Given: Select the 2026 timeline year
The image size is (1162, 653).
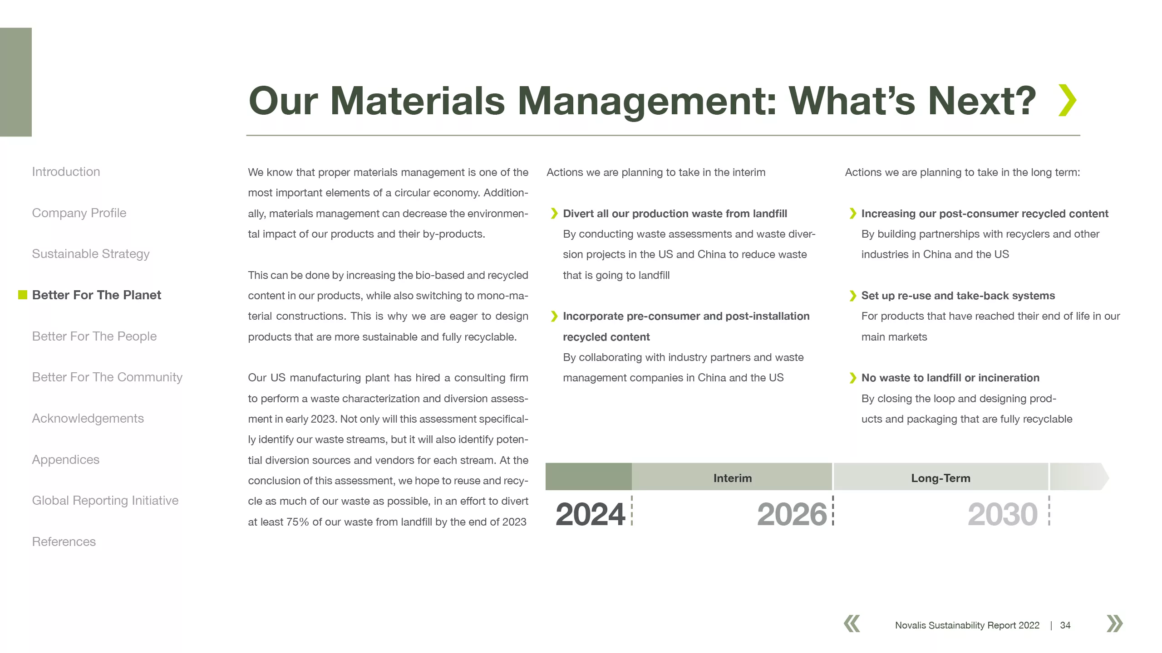Looking at the screenshot, I should [792, 514].
